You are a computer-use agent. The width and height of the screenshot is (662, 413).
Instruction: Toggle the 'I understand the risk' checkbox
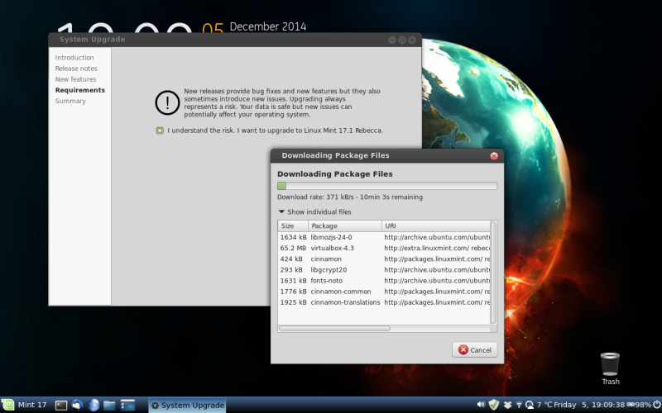coord(160,131)
